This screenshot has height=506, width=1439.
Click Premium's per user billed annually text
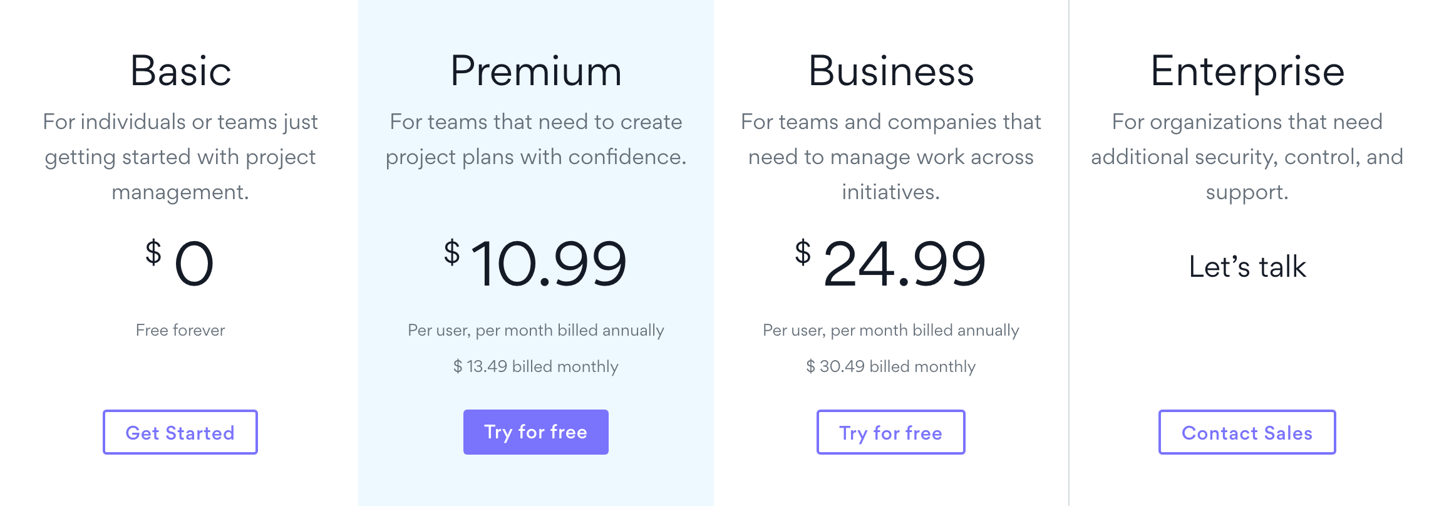[536, 331]
